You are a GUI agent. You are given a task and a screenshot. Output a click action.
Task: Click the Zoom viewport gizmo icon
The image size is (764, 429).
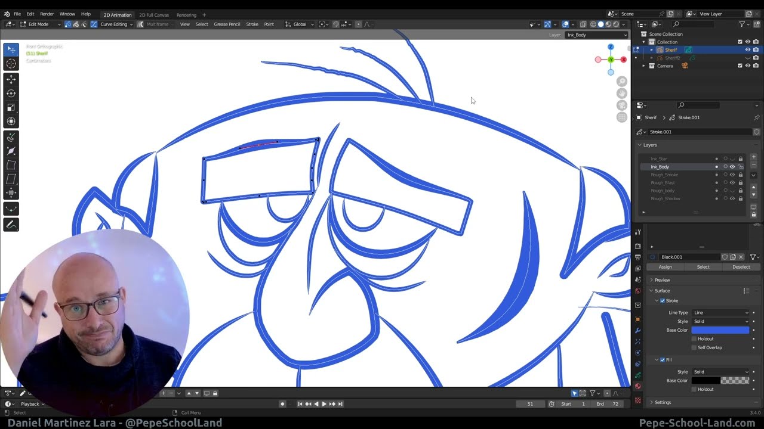(622, 82)
